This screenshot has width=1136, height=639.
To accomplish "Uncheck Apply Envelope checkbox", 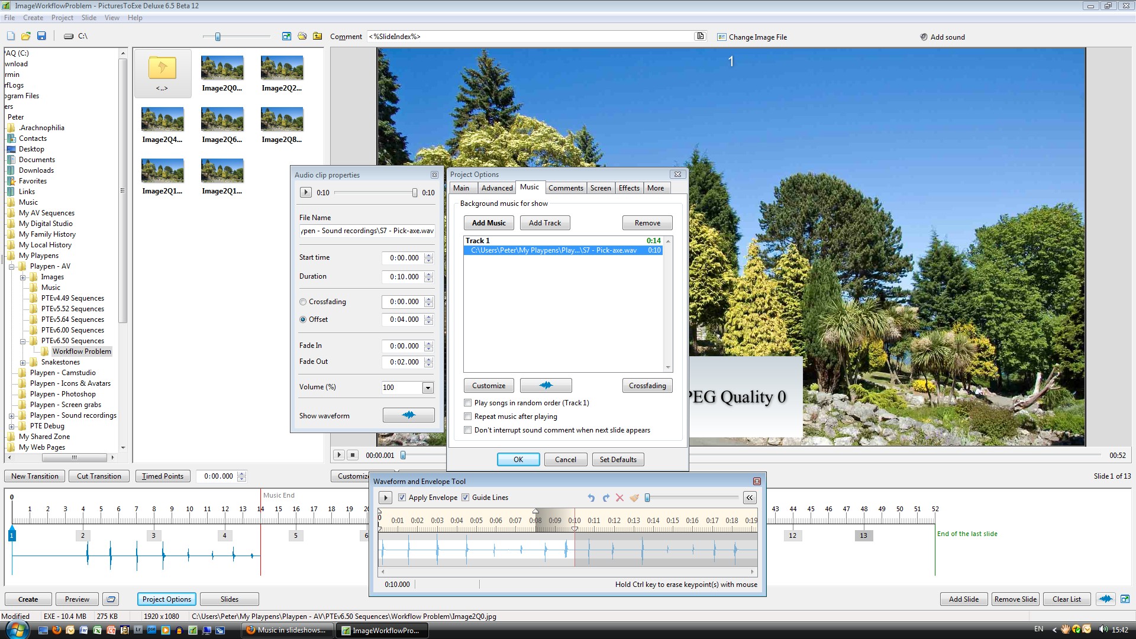I will click(402, 498).
